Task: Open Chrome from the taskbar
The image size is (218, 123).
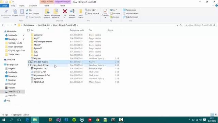Action: pyautogui.click(x=98, y=120)
